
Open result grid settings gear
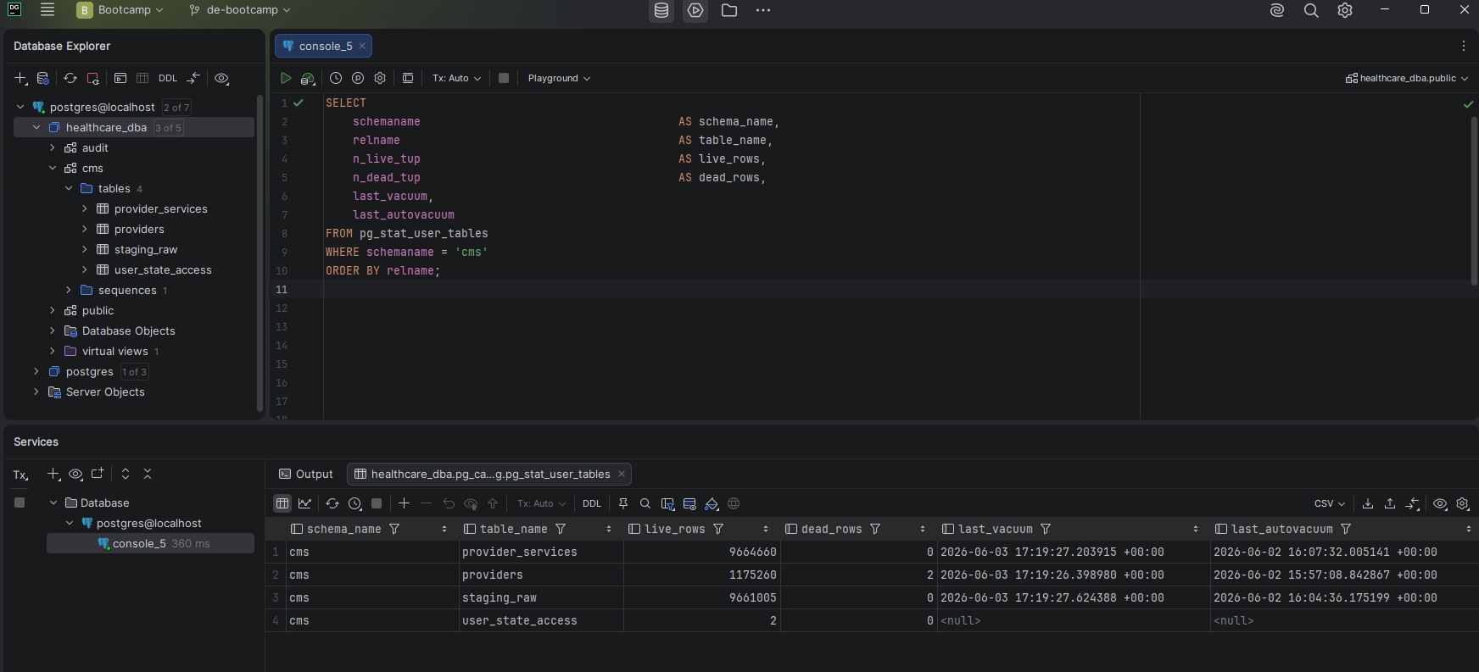coord(1463,503)
